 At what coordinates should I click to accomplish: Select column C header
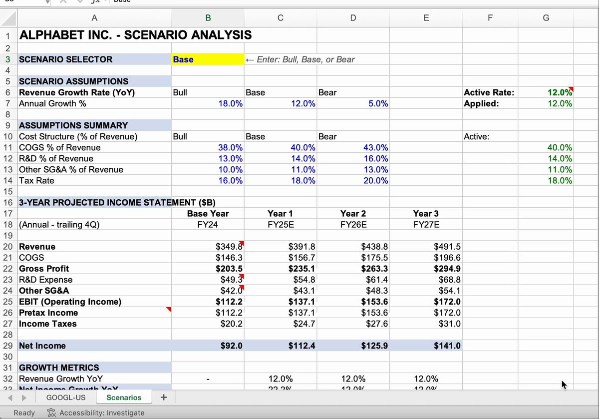[x=281, y=18]
